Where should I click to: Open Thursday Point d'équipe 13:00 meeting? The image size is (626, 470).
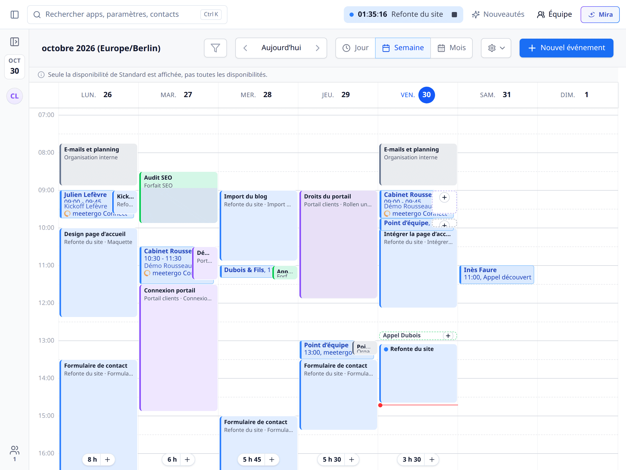pyautogui.click(x=326, y=350)
